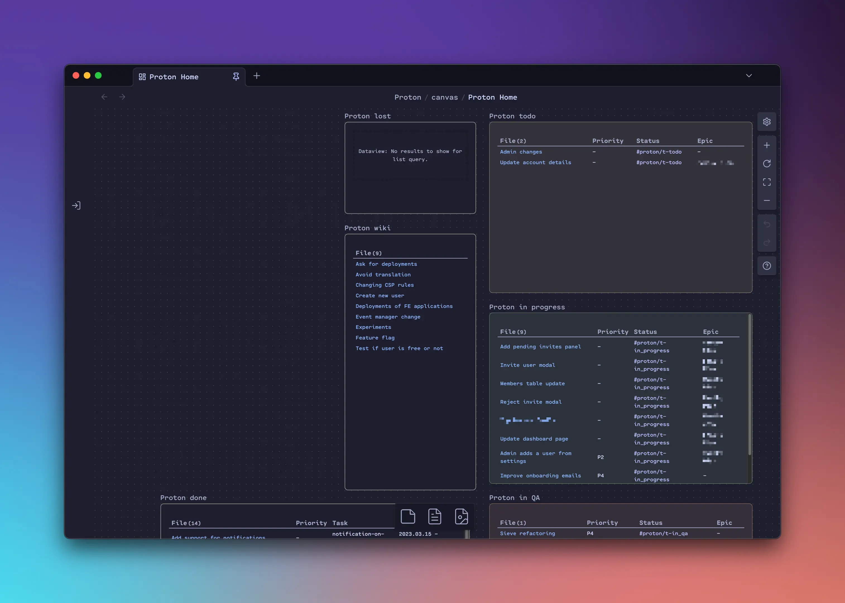Zoom to fit all canvas cards
The width and height of the screenshot is (845, 603).
pos(767,181)
